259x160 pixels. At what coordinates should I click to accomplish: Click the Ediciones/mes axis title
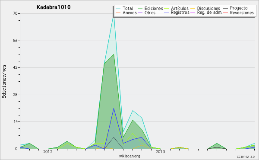(4, 82)
